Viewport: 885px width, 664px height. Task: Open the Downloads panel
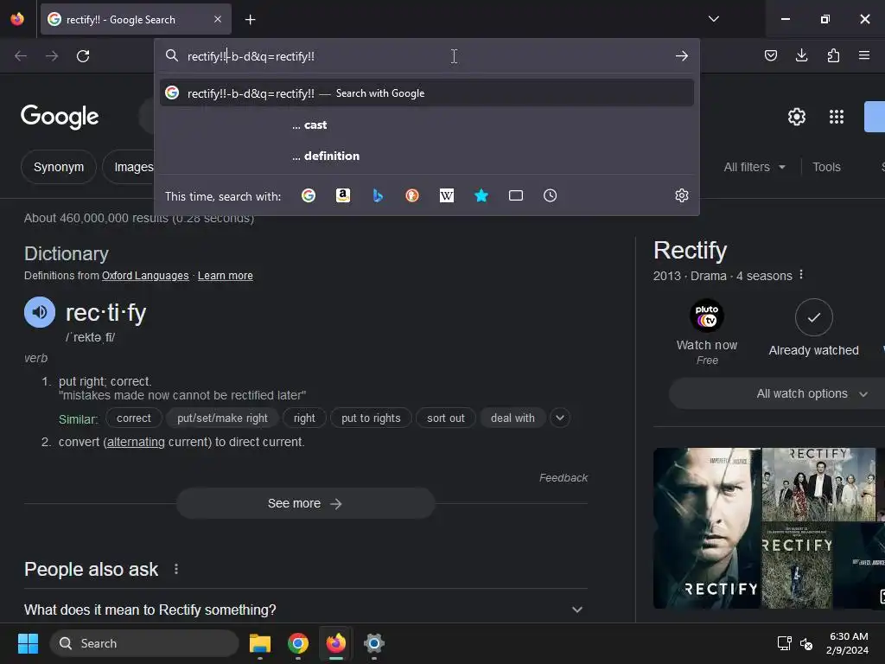(x=801, y=55)
